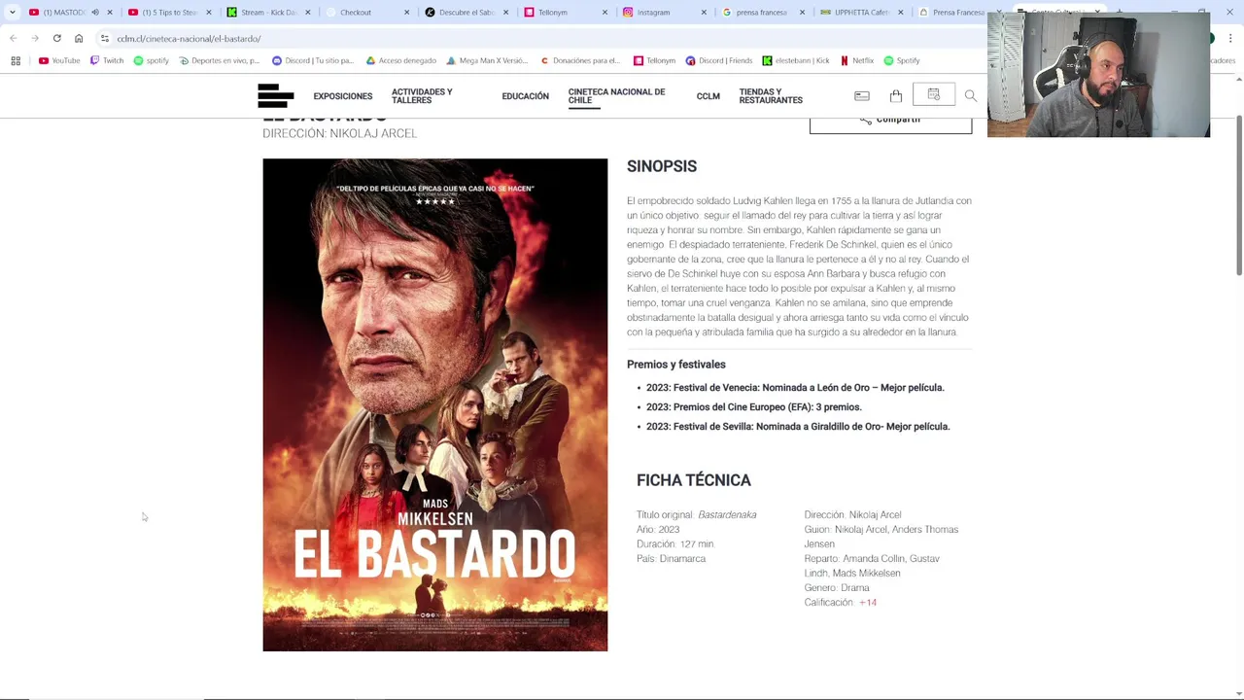Open the 'Mega Man X Versió...' bookmark

pyautogui.click(x=487, y=60)
